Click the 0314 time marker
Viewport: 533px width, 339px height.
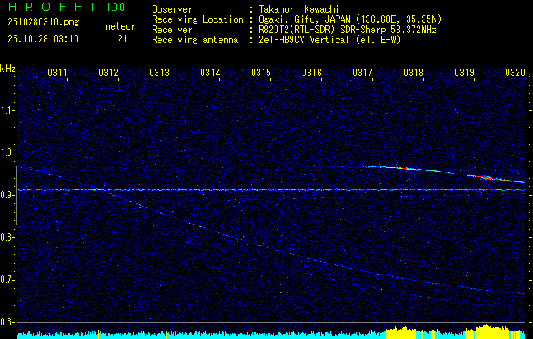[x=210, y=74]
